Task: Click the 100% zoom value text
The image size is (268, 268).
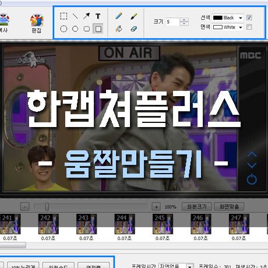Action: click(x=170, y=207)
